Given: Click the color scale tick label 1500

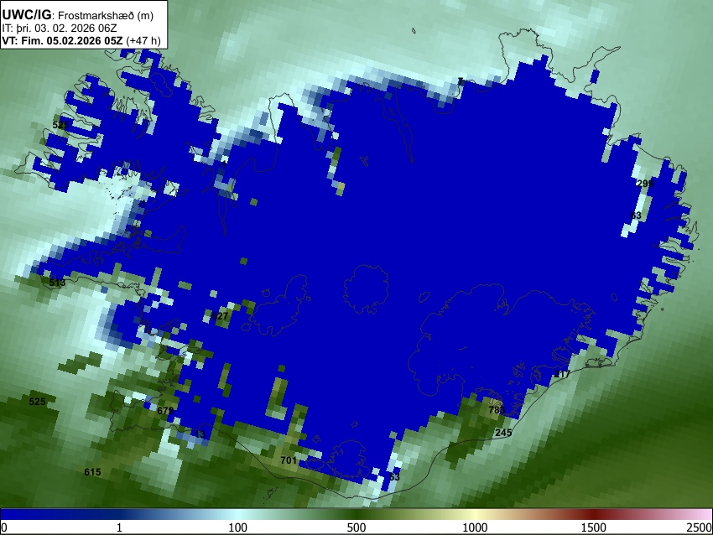Looking at the screenshot, I should pyautogui.click(x=594, y=527).
